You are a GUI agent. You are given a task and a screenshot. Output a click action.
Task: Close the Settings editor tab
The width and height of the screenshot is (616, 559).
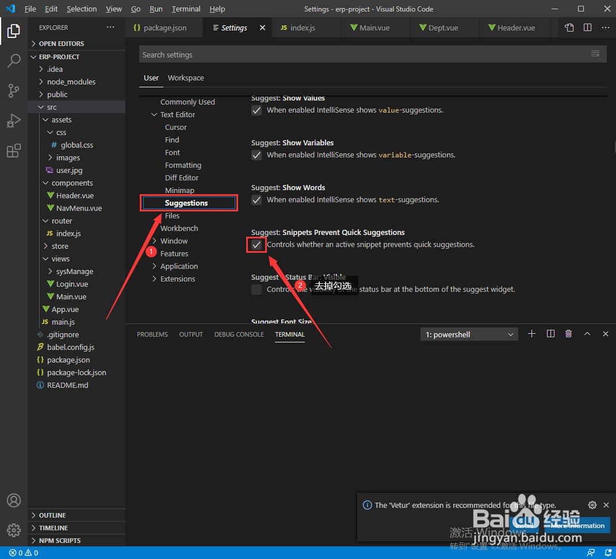[x=262, y=28]
